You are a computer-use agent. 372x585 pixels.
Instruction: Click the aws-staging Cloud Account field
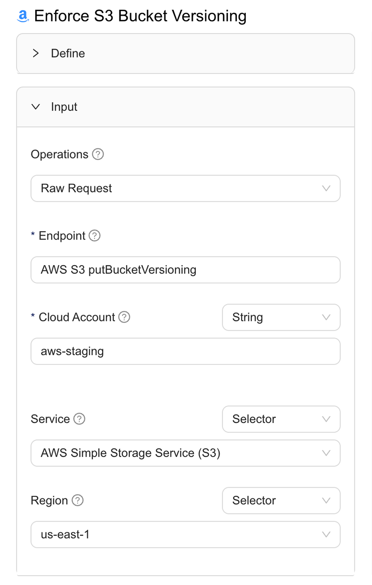[185, 351]
